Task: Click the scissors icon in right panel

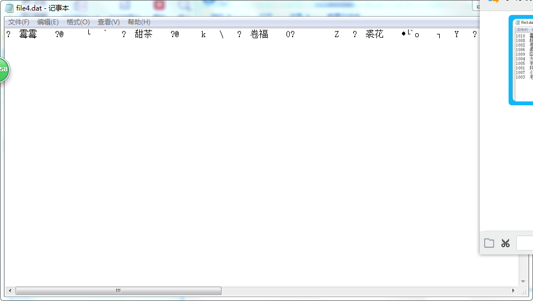Action: click(x=505, y=243)
